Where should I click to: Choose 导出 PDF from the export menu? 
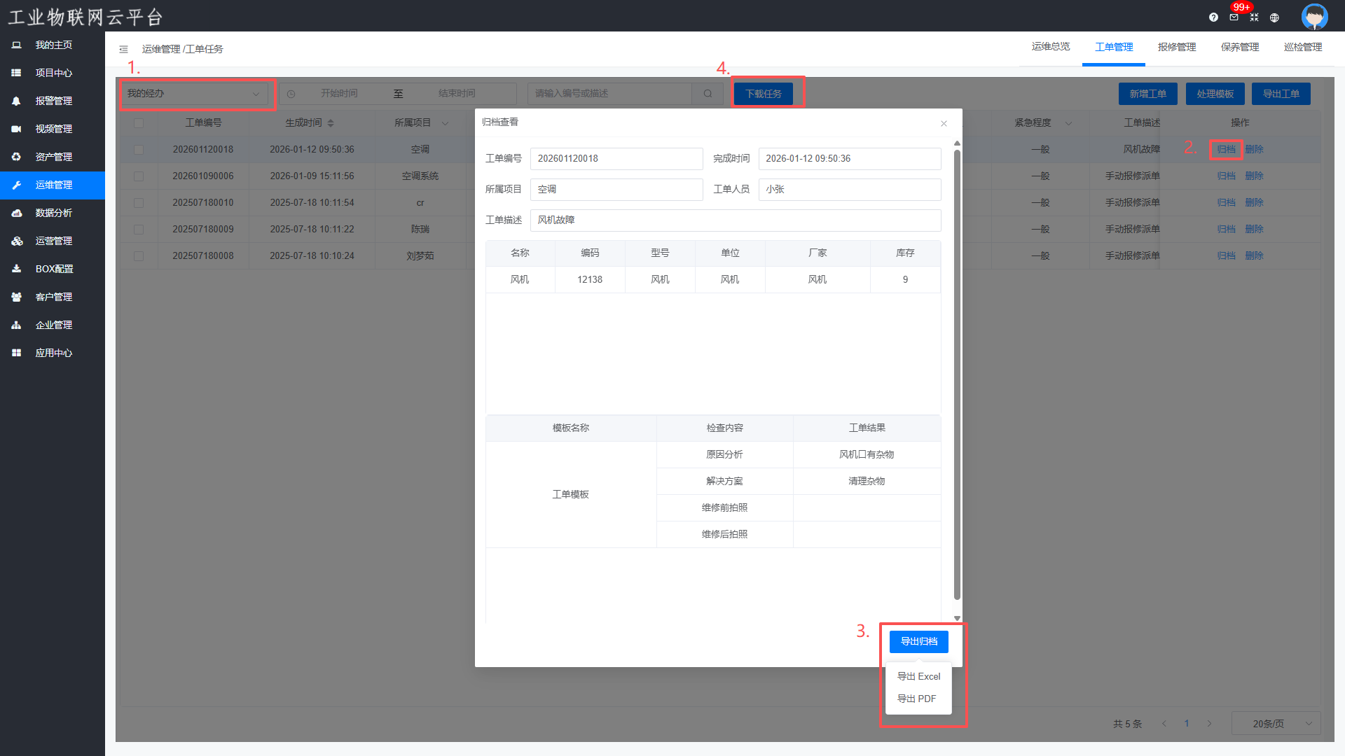tap(916, 699)
